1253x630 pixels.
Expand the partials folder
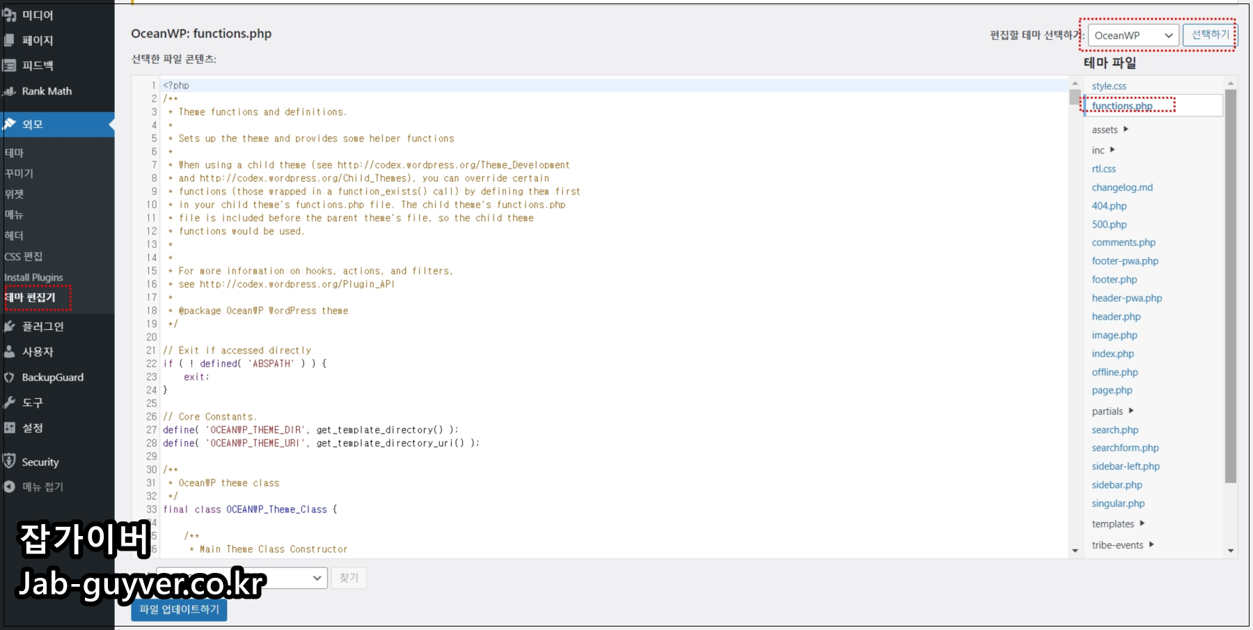coord(1112,411)
